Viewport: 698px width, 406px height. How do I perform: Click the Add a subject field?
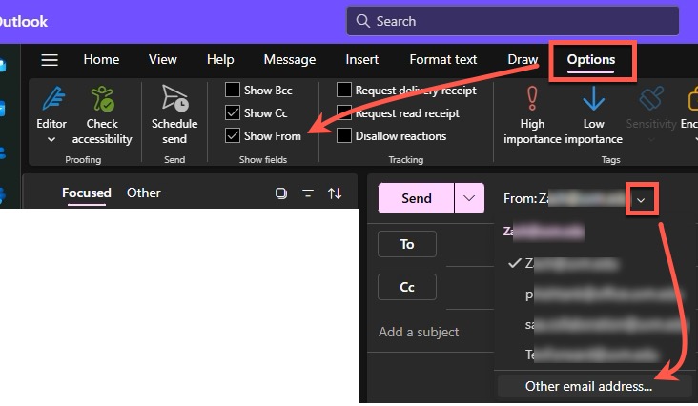(x=420, y=332)
